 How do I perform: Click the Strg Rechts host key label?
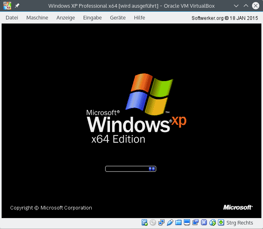[239, 223]
